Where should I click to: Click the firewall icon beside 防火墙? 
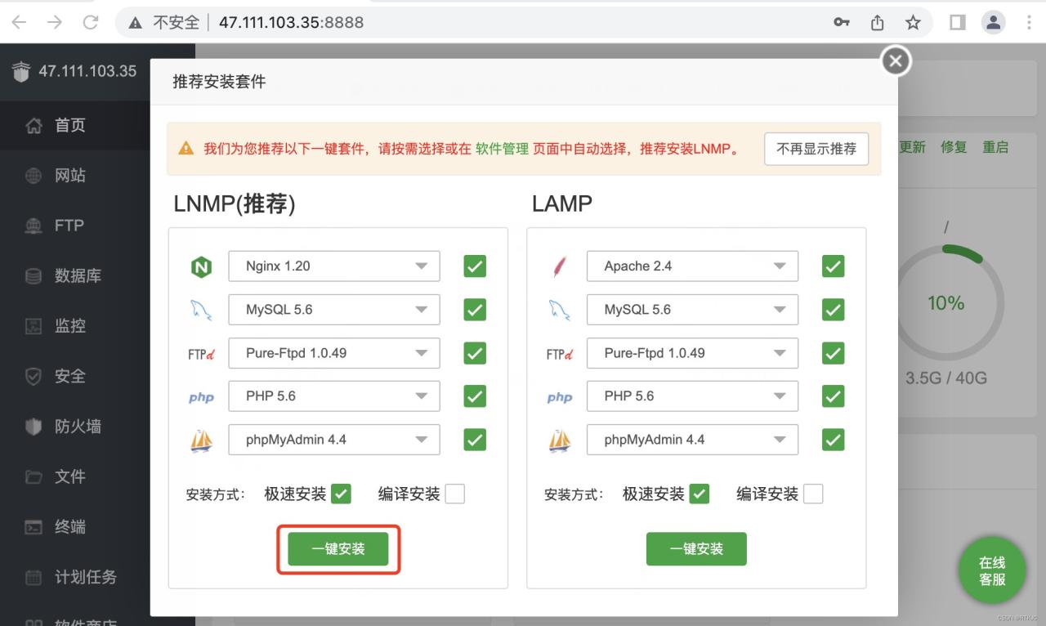pos(34,427)
